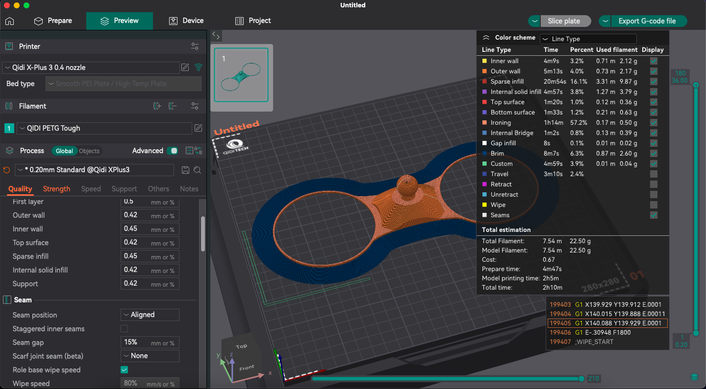This screenshot has width=706, height=389.
Task: Click the remove filament icon
Action: click(172, 106)
